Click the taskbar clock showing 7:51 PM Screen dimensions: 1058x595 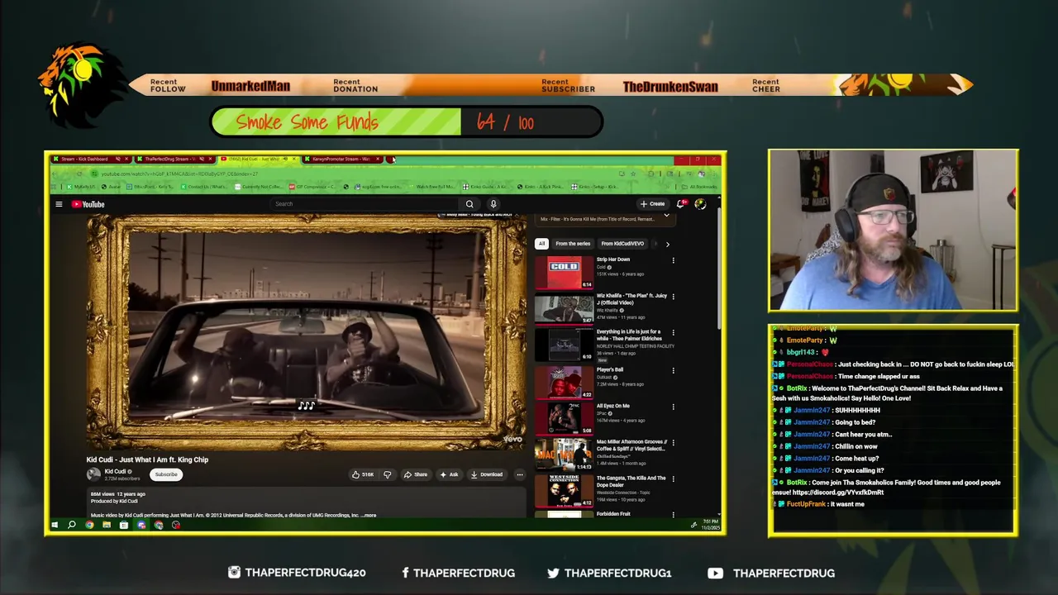[709, 525]
